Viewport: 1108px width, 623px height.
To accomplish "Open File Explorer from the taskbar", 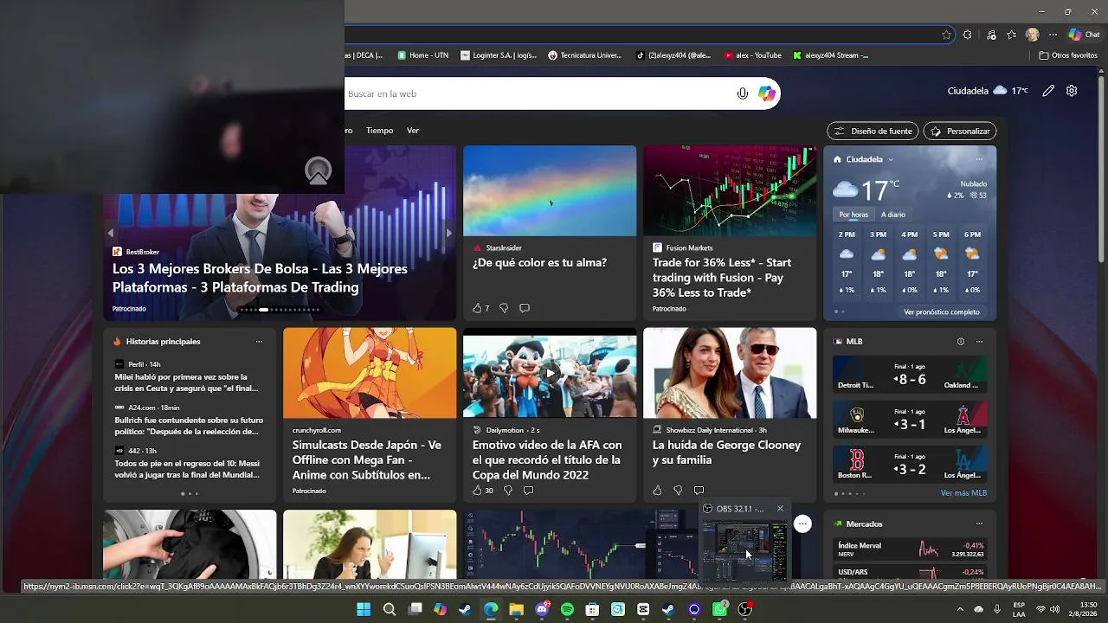I will coord(516,609).
